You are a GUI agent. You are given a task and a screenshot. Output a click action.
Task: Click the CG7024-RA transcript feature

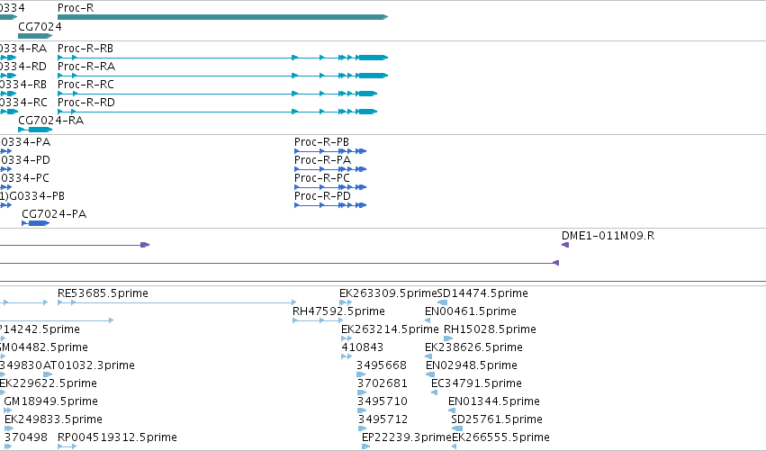(x=35, y=130)
